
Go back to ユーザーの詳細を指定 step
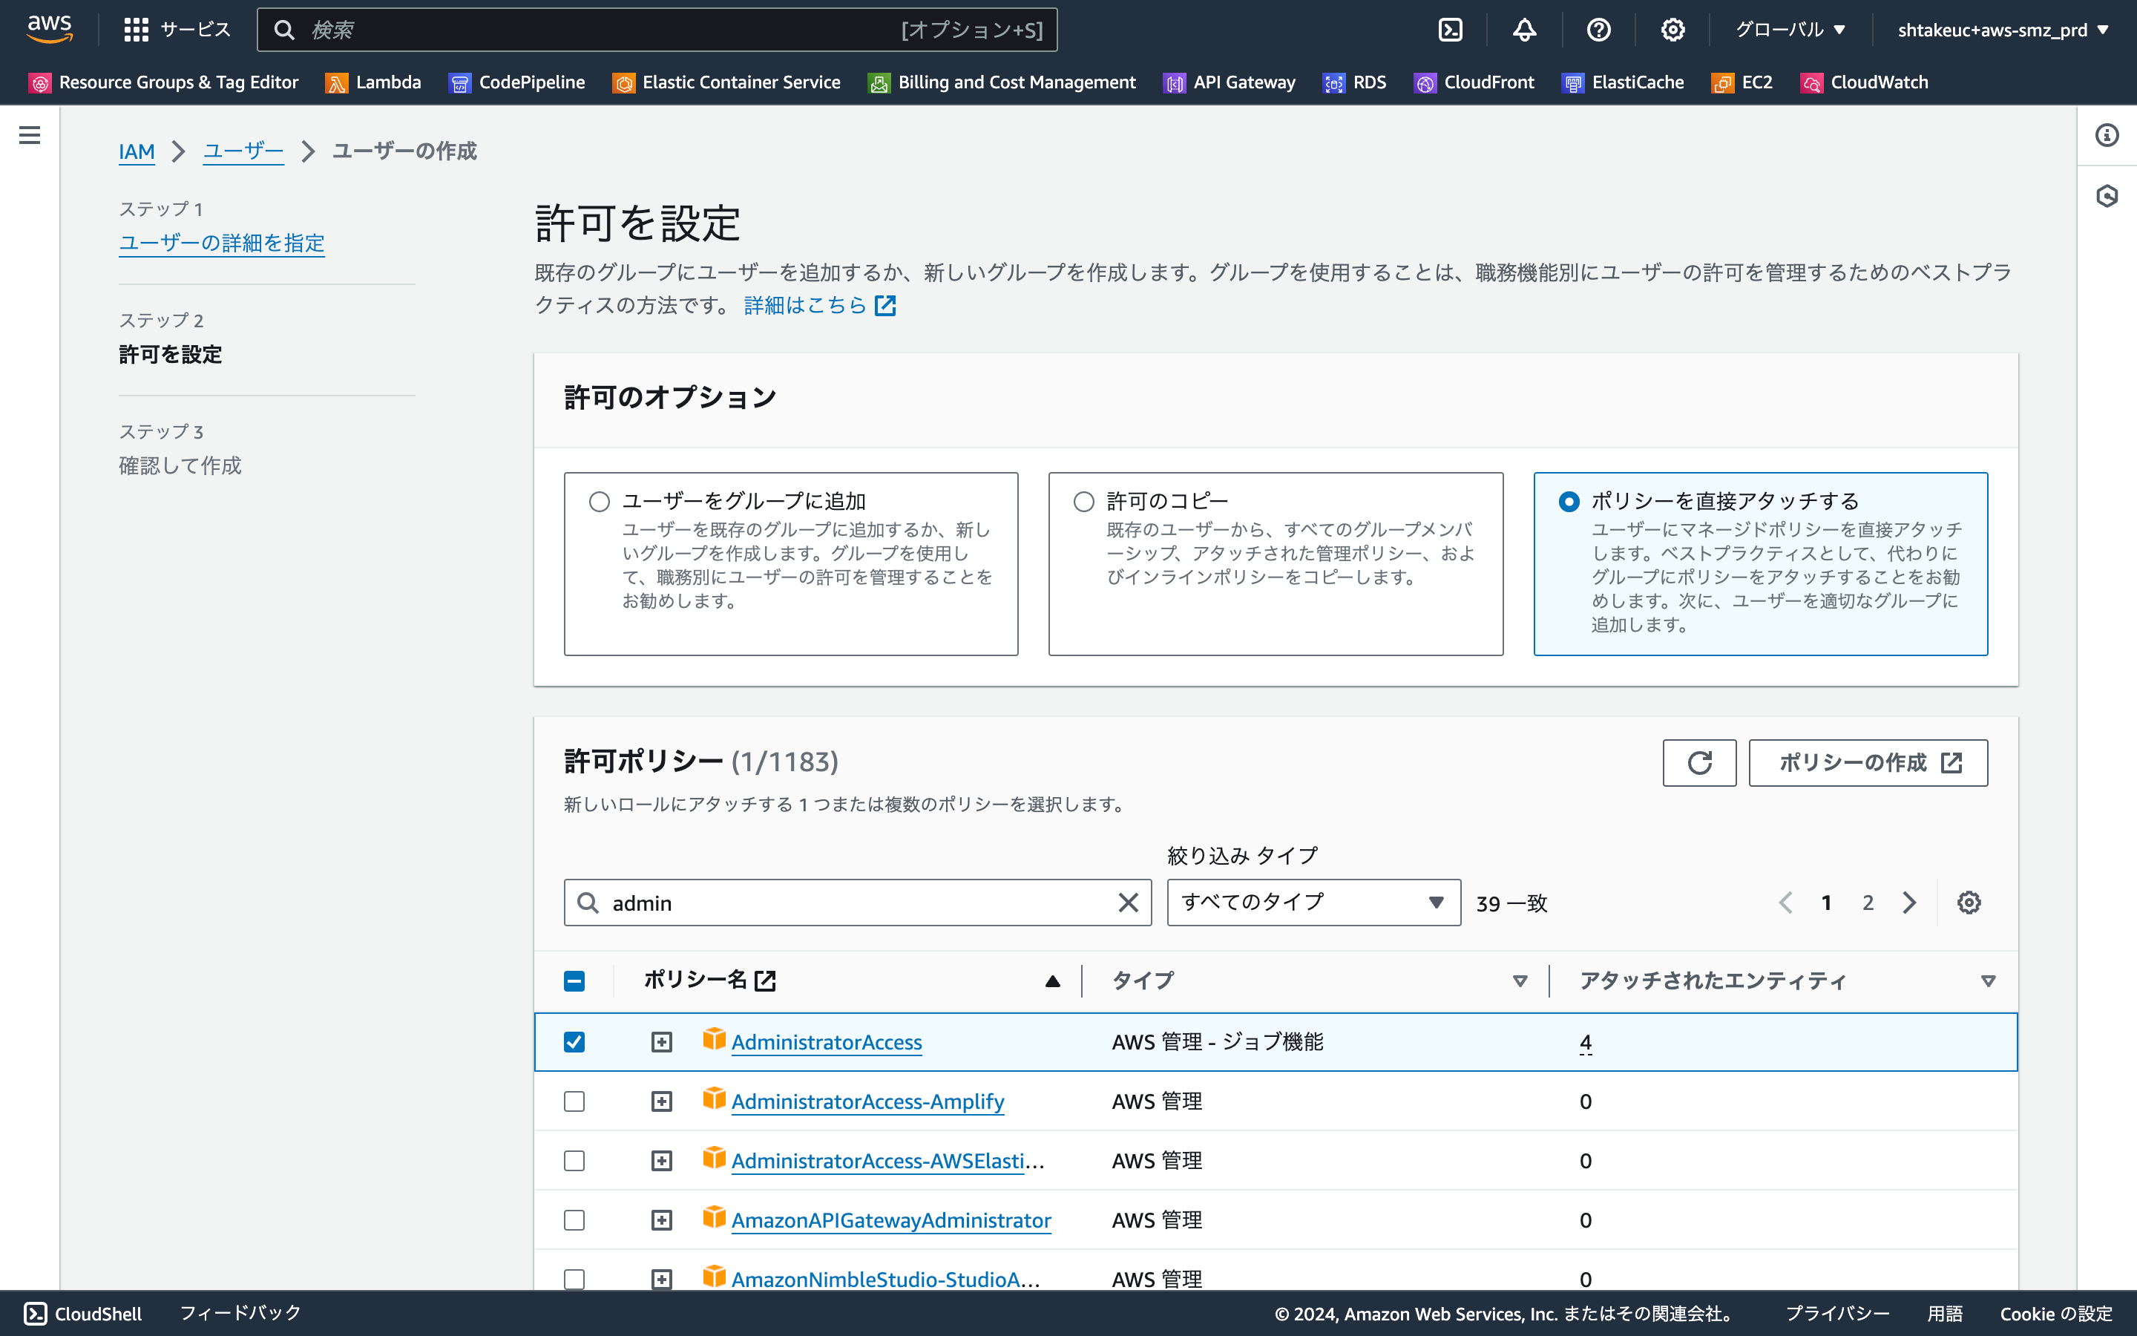click(x=222, y=243)
